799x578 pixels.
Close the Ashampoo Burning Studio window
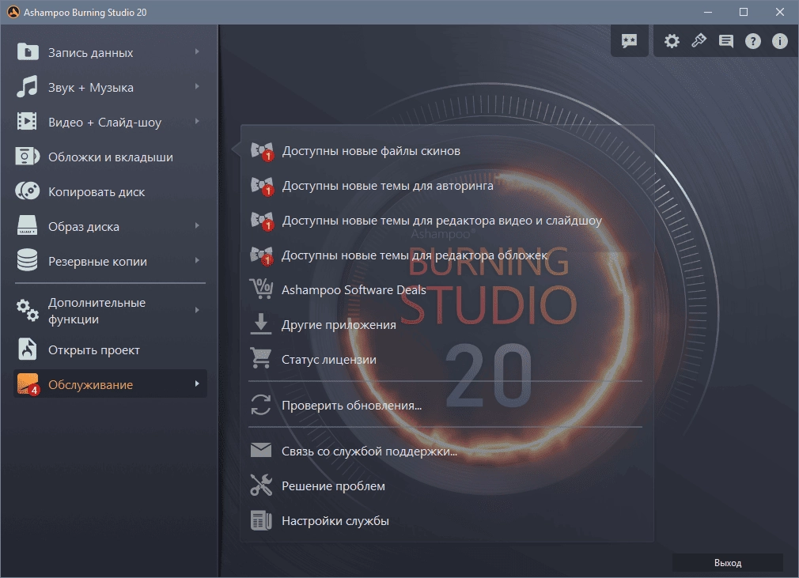click(780, 12)
